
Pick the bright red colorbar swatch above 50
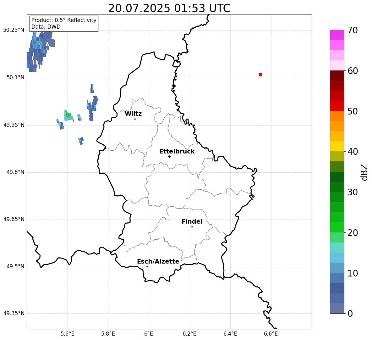tap(337, 106)
